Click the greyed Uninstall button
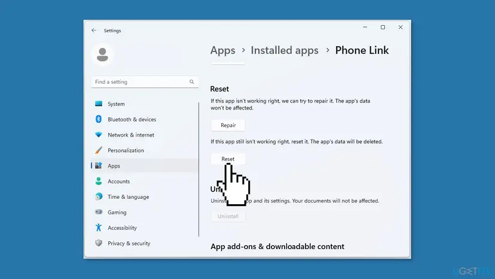Viewport: 495px width, 279px height. pyautogui.click(x=228, y=216)
